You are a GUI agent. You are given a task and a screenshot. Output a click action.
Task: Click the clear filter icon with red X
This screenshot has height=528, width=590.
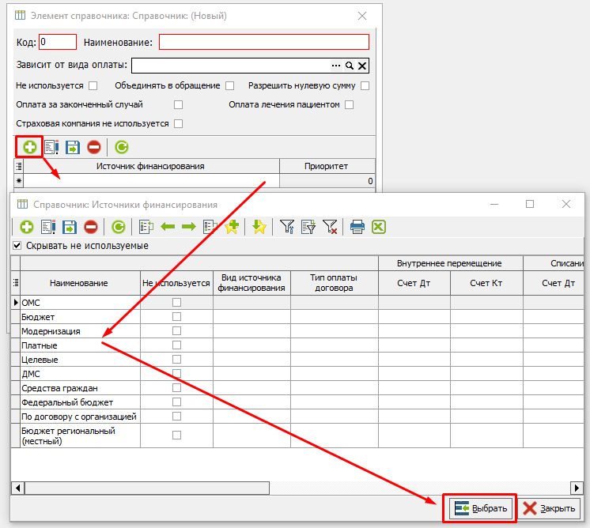coord(330,227)
